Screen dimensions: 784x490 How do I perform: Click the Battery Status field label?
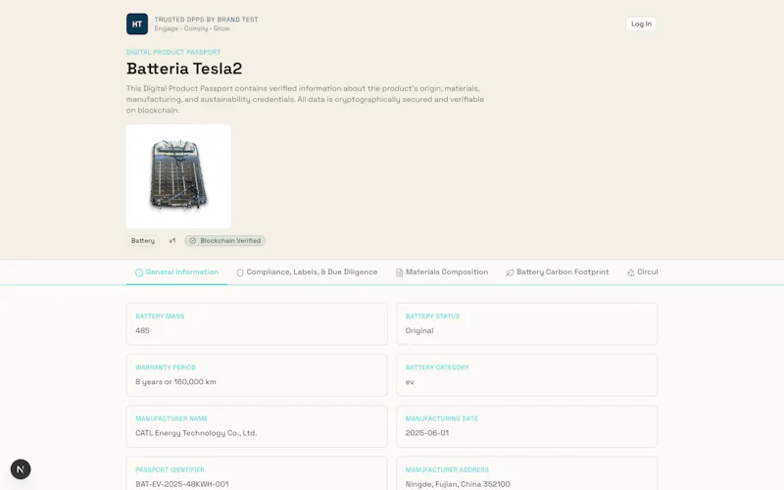click(x=432, y=317)
